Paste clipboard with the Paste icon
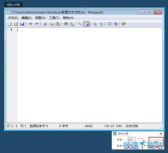Screen dimensions: 168x153 57,24
